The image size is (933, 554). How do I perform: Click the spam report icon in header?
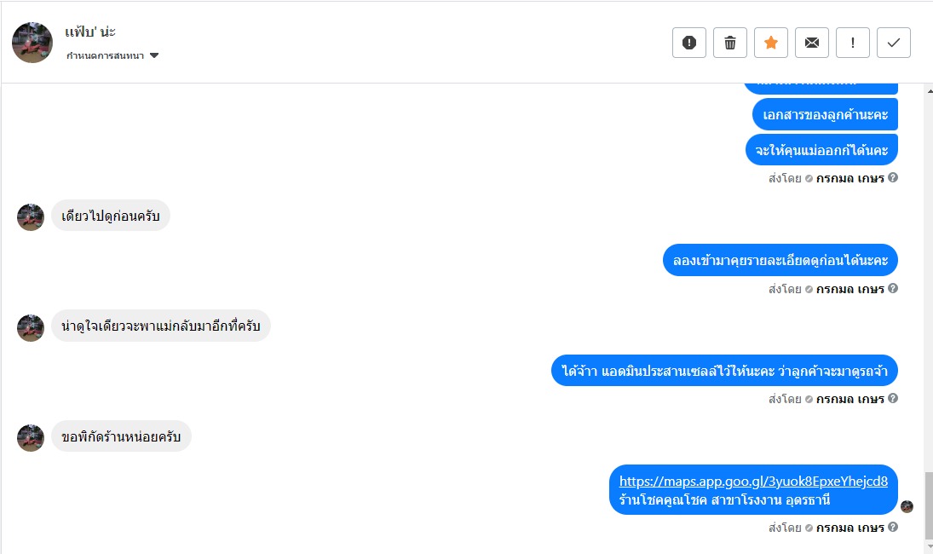pyautogui.click(x=689, y=43)
